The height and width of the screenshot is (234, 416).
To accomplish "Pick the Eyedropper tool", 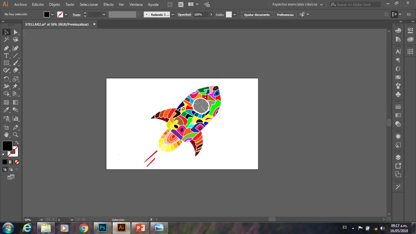I will click(x=6, y=110).
